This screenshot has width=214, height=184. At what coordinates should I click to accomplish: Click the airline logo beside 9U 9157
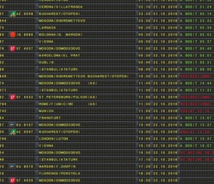click(12, 125)
